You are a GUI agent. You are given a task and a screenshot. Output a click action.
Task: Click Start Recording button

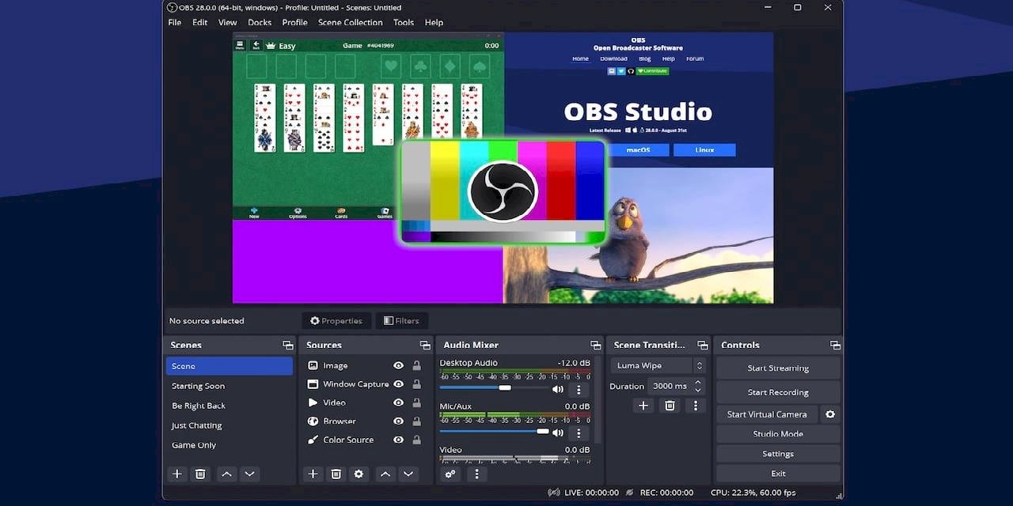click(x=777, y=392)
